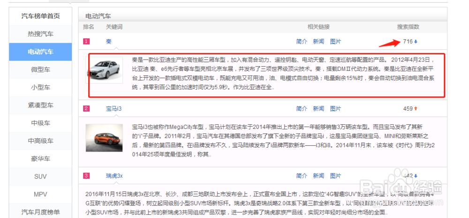Viewport: 469px width, 218px height.
Task: Click the 宝马i3 description paragraph
Action: pos(283,141)
